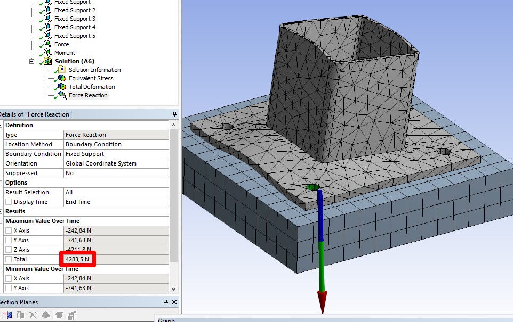The height and width of the screenshot is (322, 513).
Task: Click the Fixed Support 4 icon
Action: tap(47, 27)
